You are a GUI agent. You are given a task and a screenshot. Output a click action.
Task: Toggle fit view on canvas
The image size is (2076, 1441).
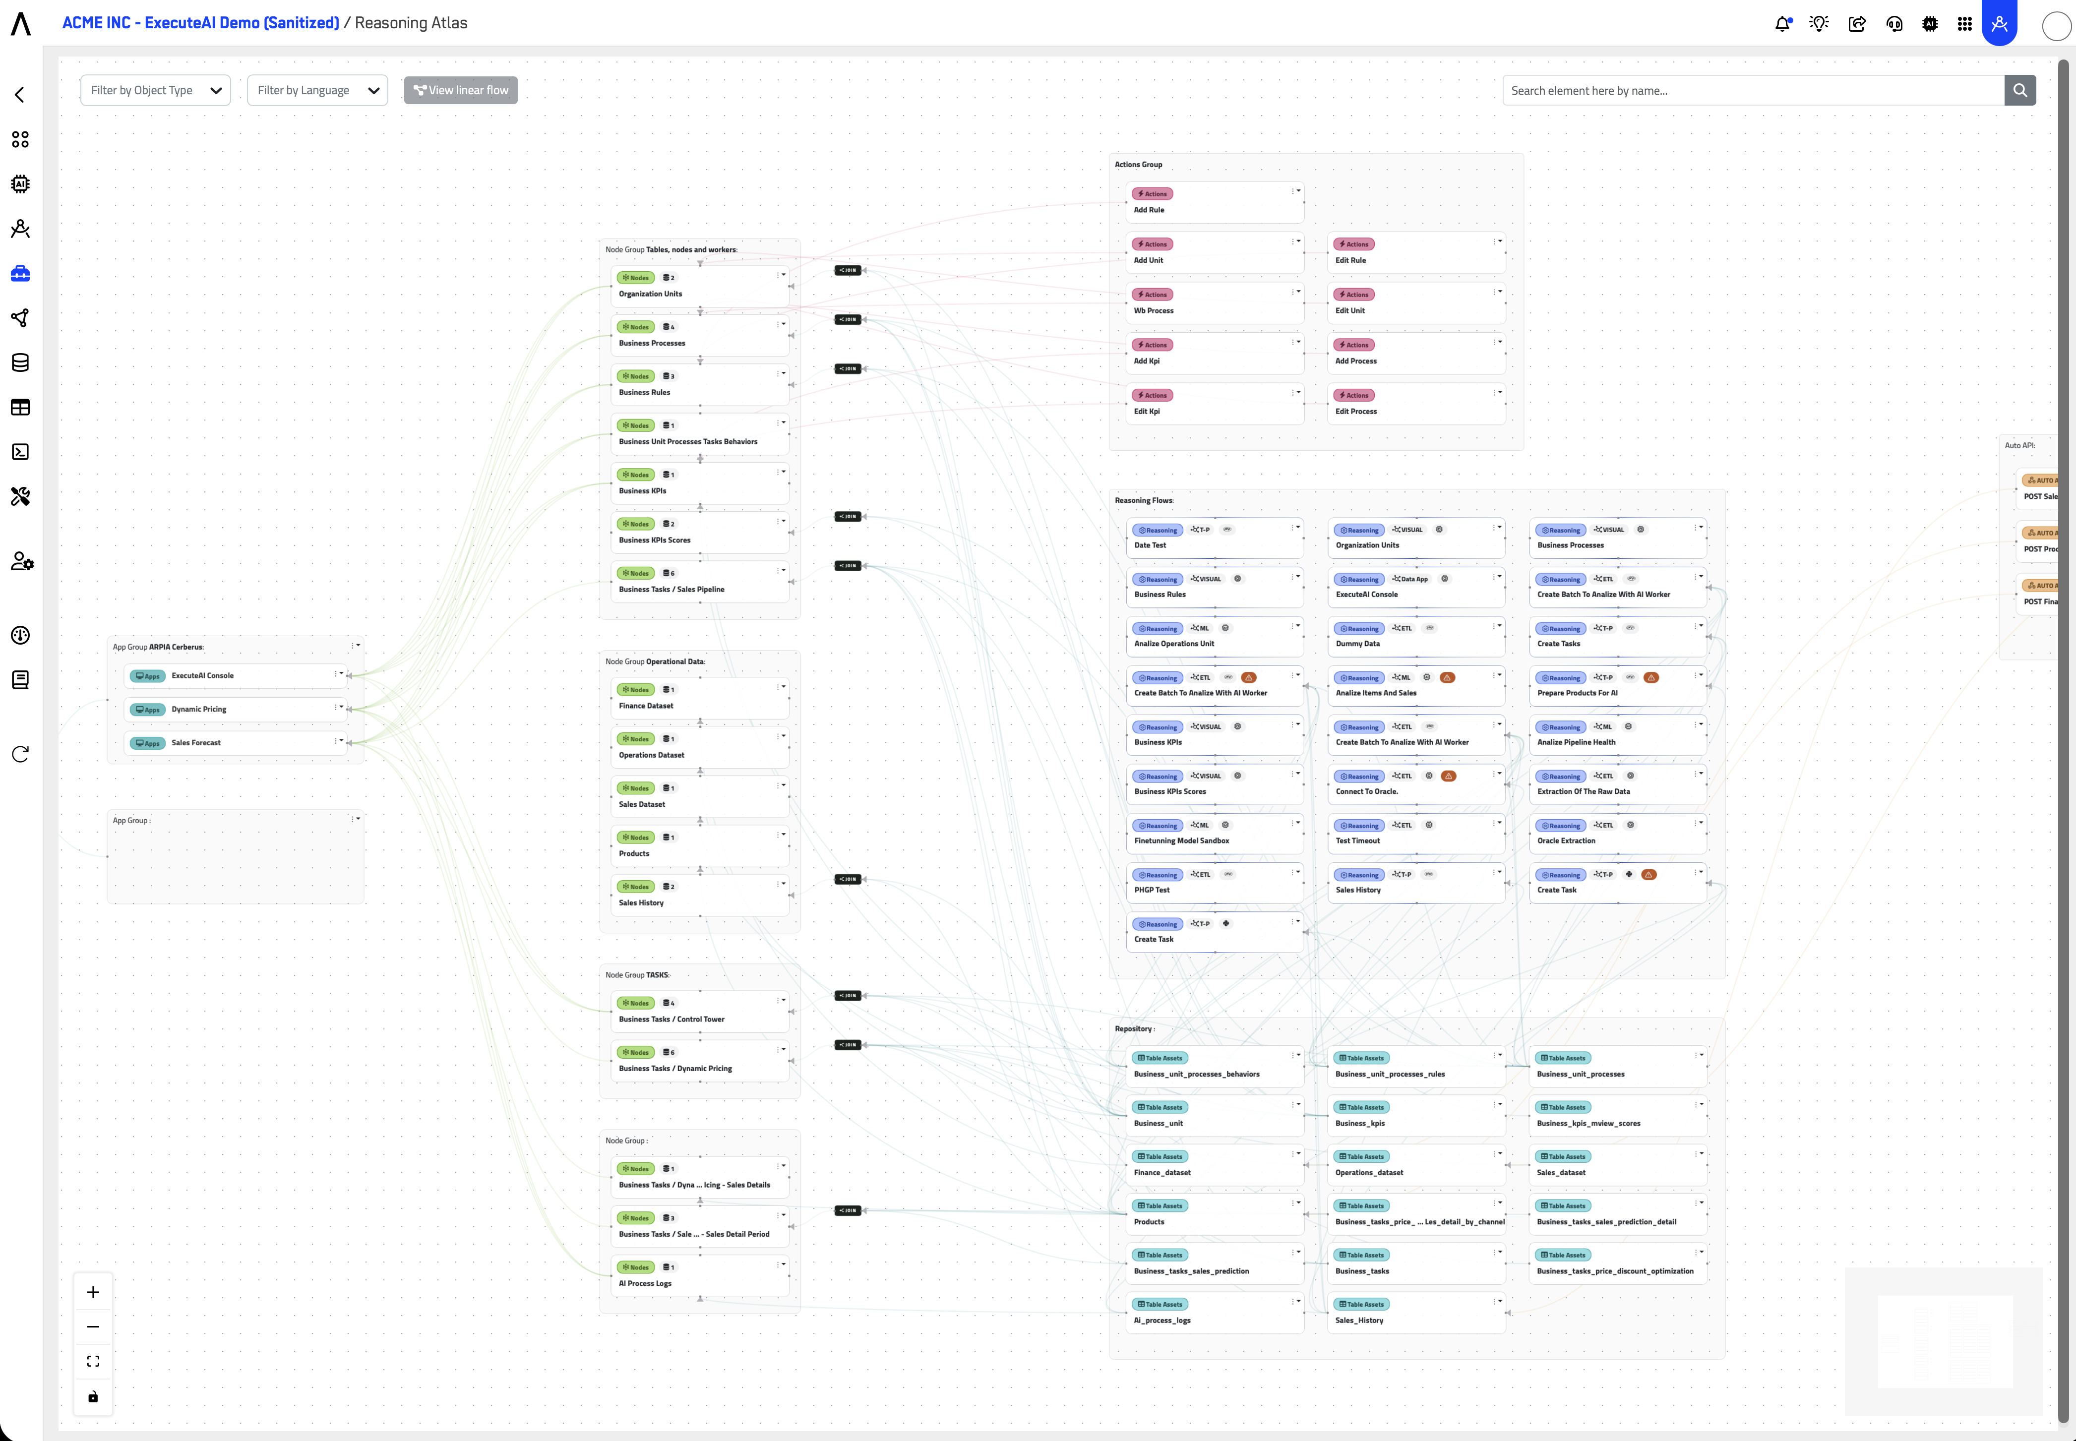pos(93,1362)
